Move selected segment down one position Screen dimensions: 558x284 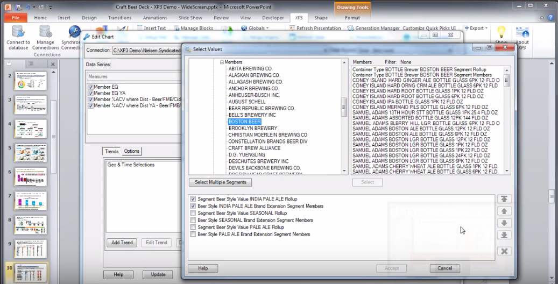[x=504, y=223]
